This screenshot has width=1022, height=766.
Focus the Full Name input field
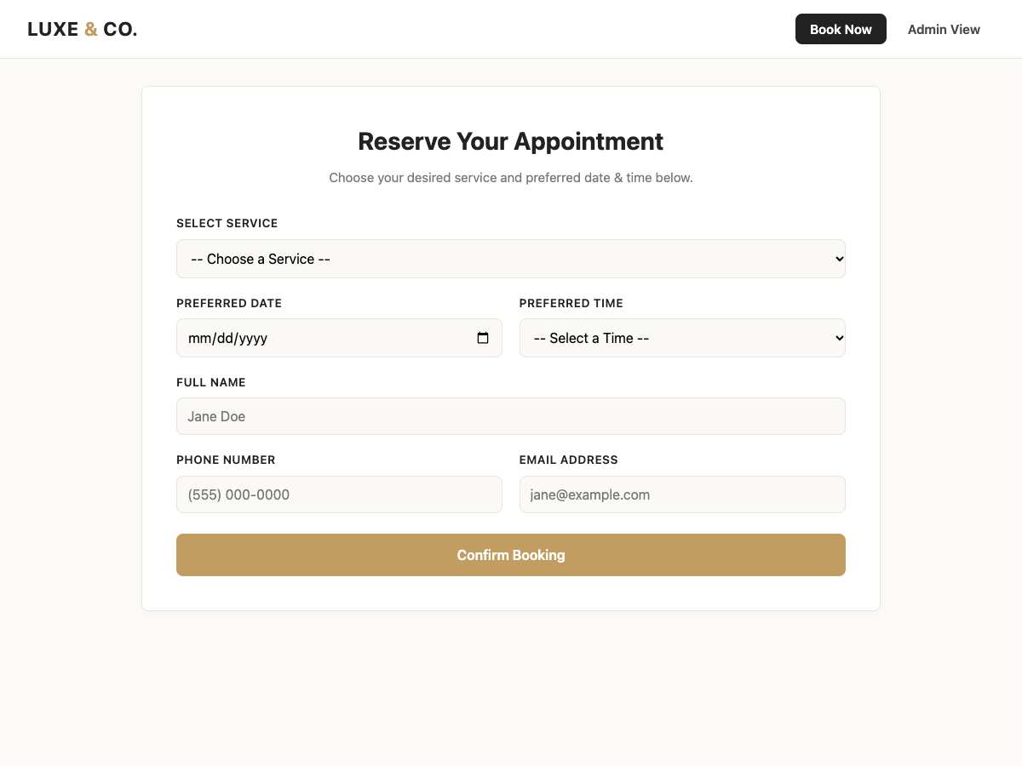[511, 416]
